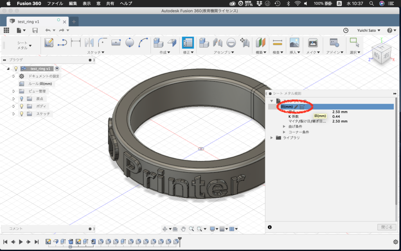Image resolution: width=401 pixels, height=251 pixels.
Task: Jump to timeline beginning
Action: point(5,242)
